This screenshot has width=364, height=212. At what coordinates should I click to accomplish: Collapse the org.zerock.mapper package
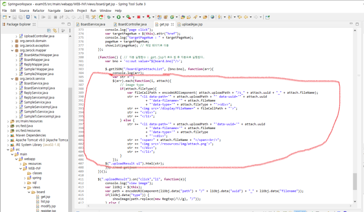coord(12,50)
